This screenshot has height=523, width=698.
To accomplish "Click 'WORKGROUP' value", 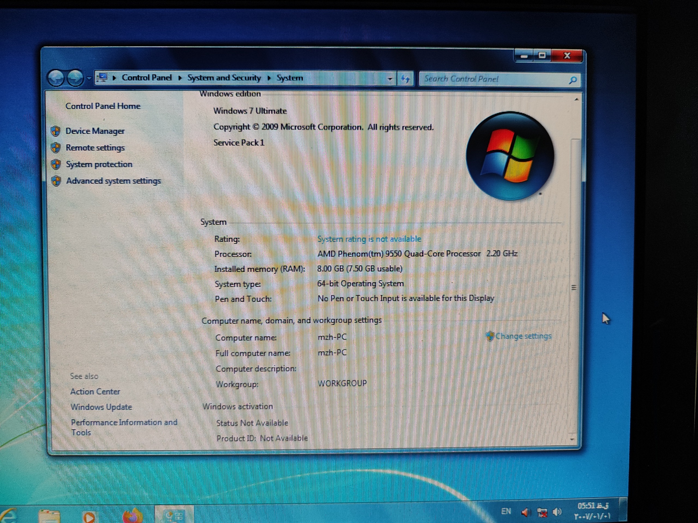I will coord(342,383).
